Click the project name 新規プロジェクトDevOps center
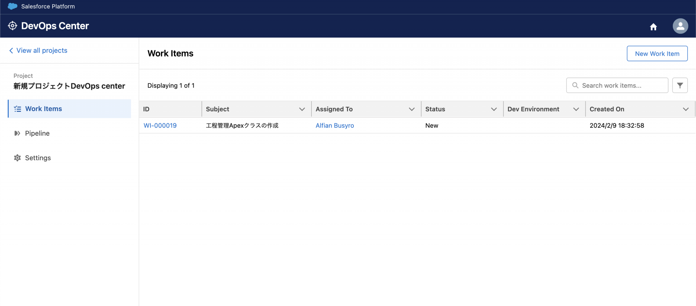This screenshot has height=306, width=696. click(x=69, y=86)
